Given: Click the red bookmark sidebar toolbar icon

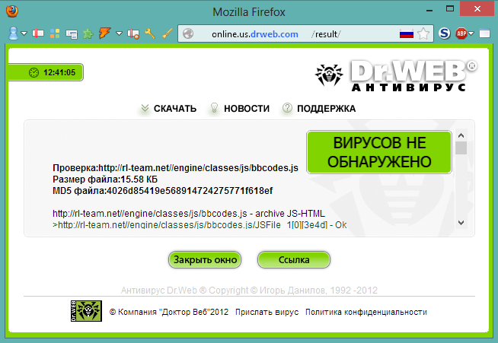Looking at the screenshot, I should click(x=38, y=33).
